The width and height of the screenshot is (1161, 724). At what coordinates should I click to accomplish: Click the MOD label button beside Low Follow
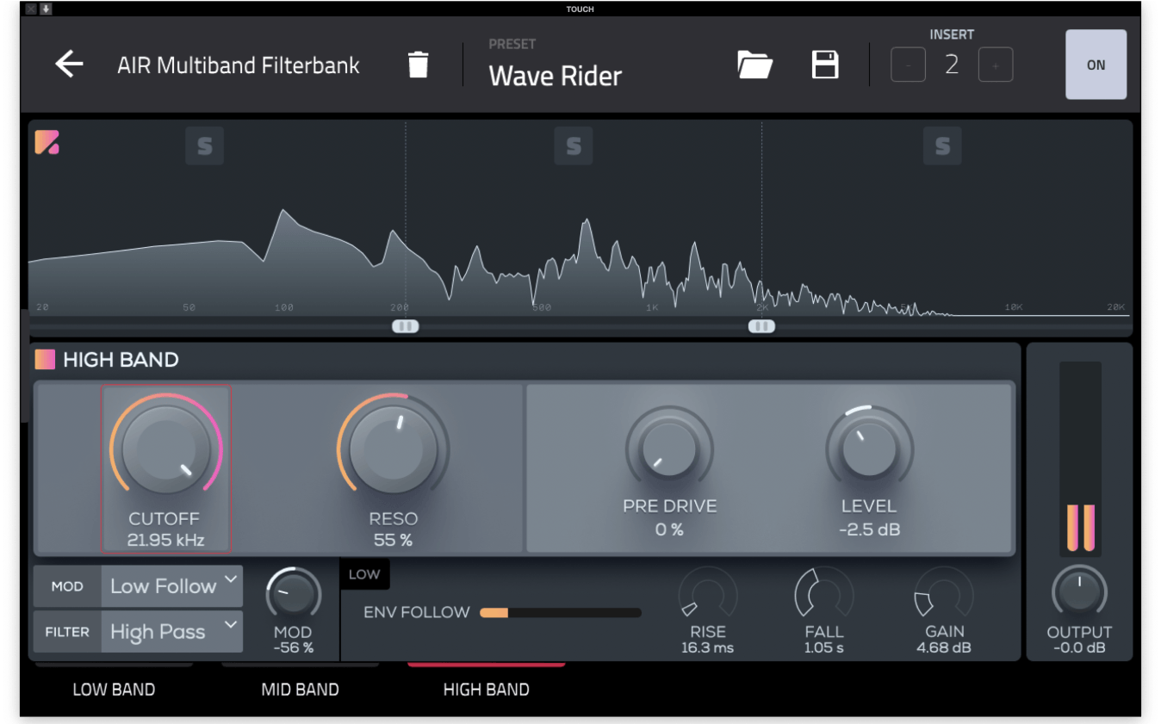click(x=67, y=586)
